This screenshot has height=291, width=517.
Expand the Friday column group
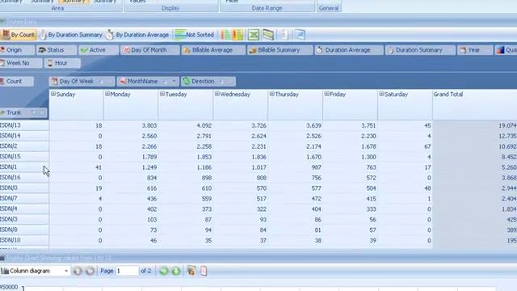click(326, 94)
